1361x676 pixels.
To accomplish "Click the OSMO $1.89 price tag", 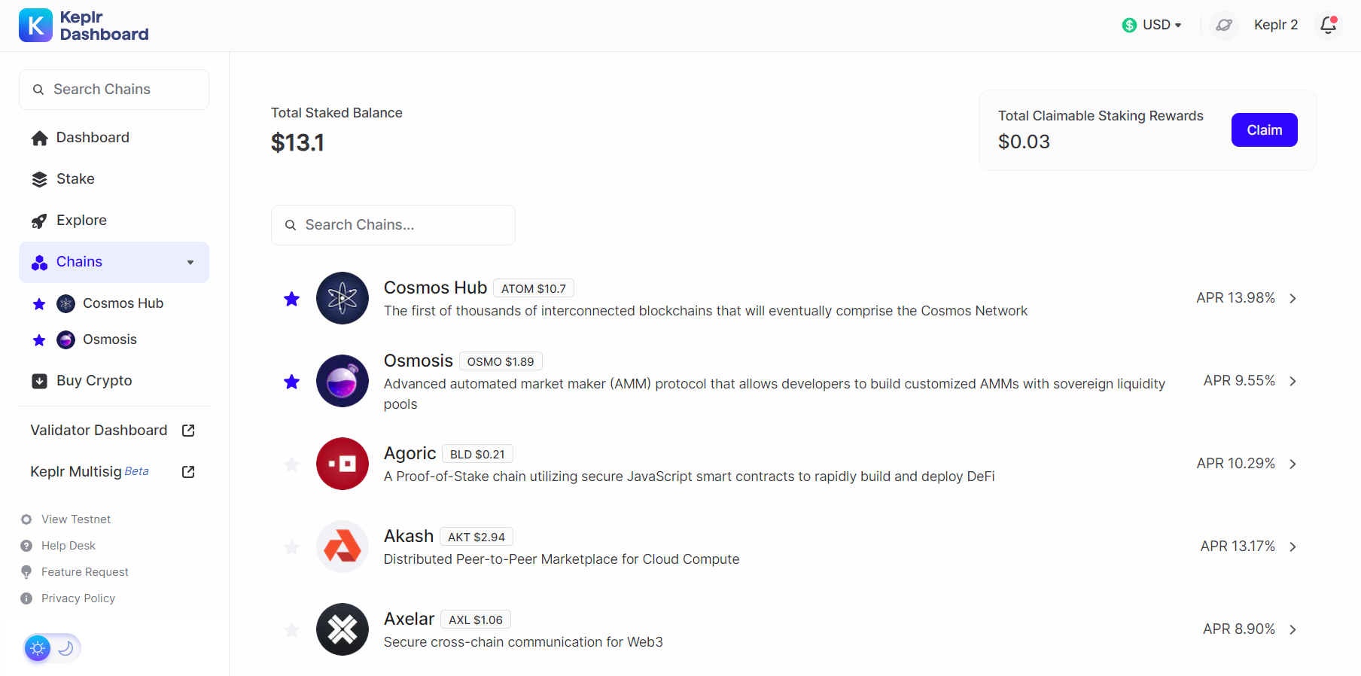I will pyautogui.click(x=501, y=361).
